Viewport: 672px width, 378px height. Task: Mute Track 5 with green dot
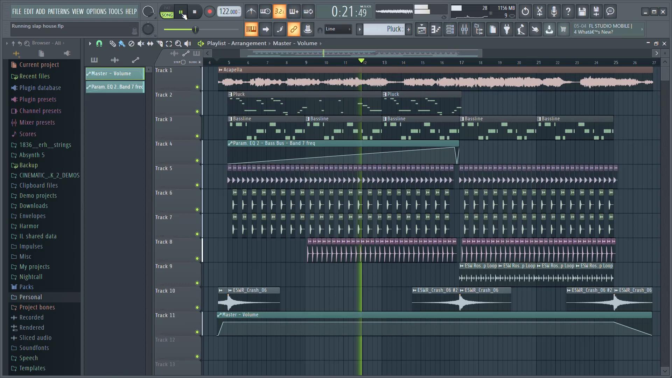[x=197, y=185]
